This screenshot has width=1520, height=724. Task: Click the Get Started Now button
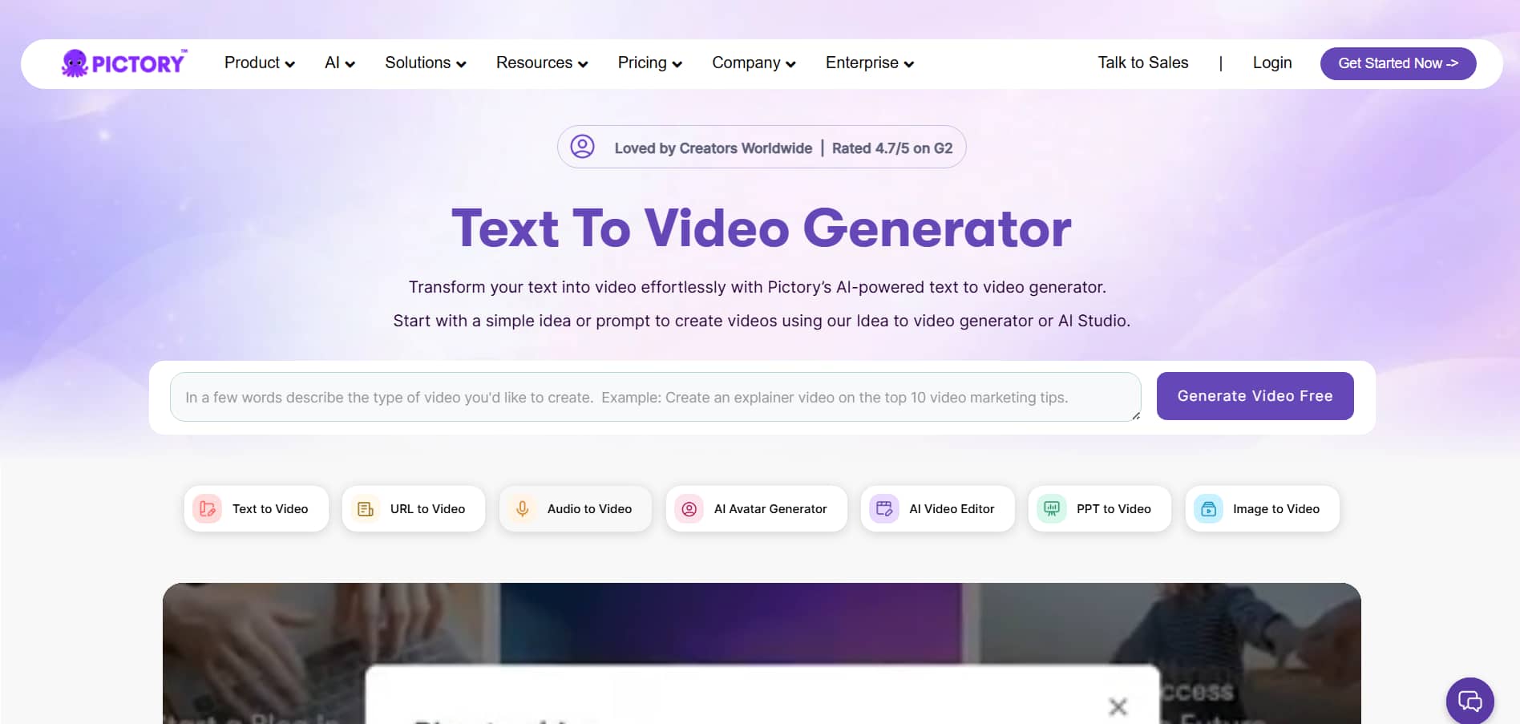[x=1398, y=63]
